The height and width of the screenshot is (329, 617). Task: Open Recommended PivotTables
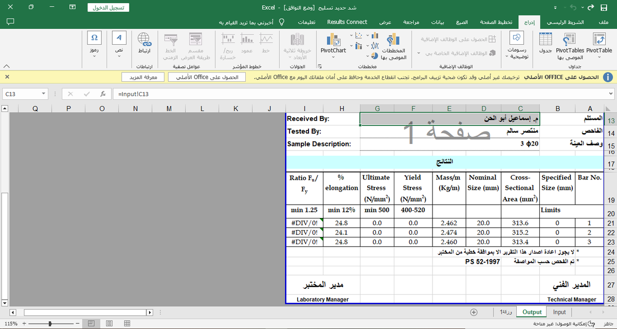[570, 46]
